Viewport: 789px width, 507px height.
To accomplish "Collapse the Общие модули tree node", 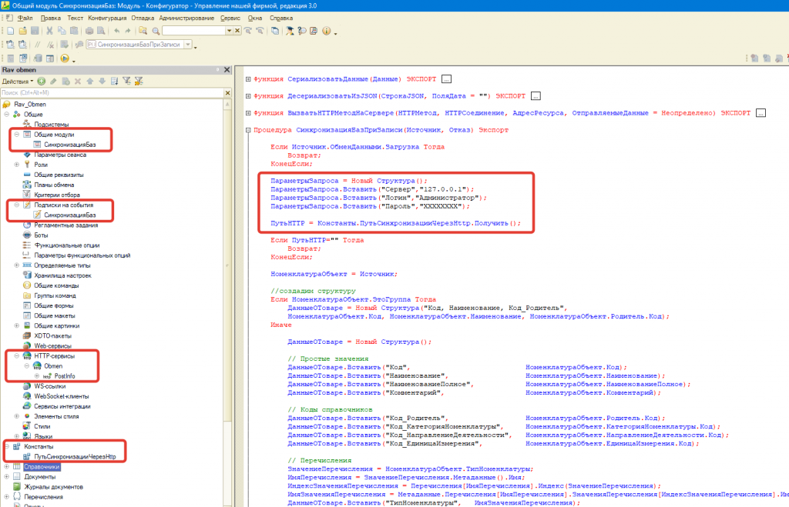I will [17, 135].
